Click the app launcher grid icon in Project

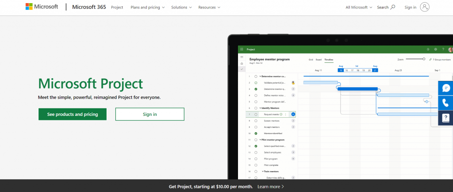pos(242,50)
